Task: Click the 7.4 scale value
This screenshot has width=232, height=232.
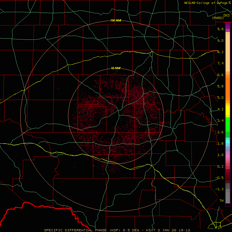Action: (220, 63)
